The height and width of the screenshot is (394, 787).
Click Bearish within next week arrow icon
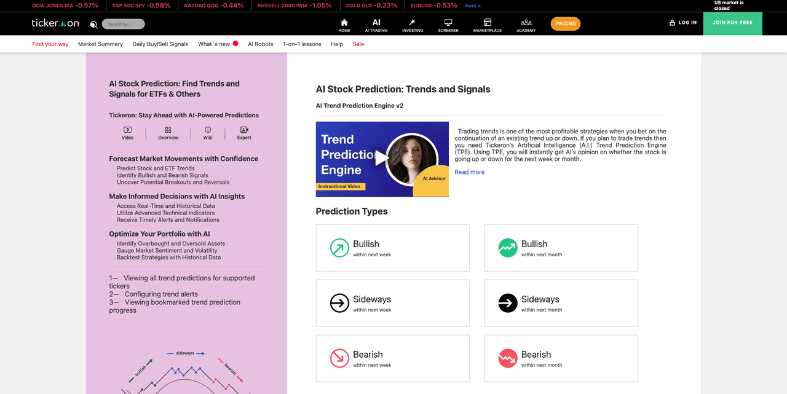339,358
